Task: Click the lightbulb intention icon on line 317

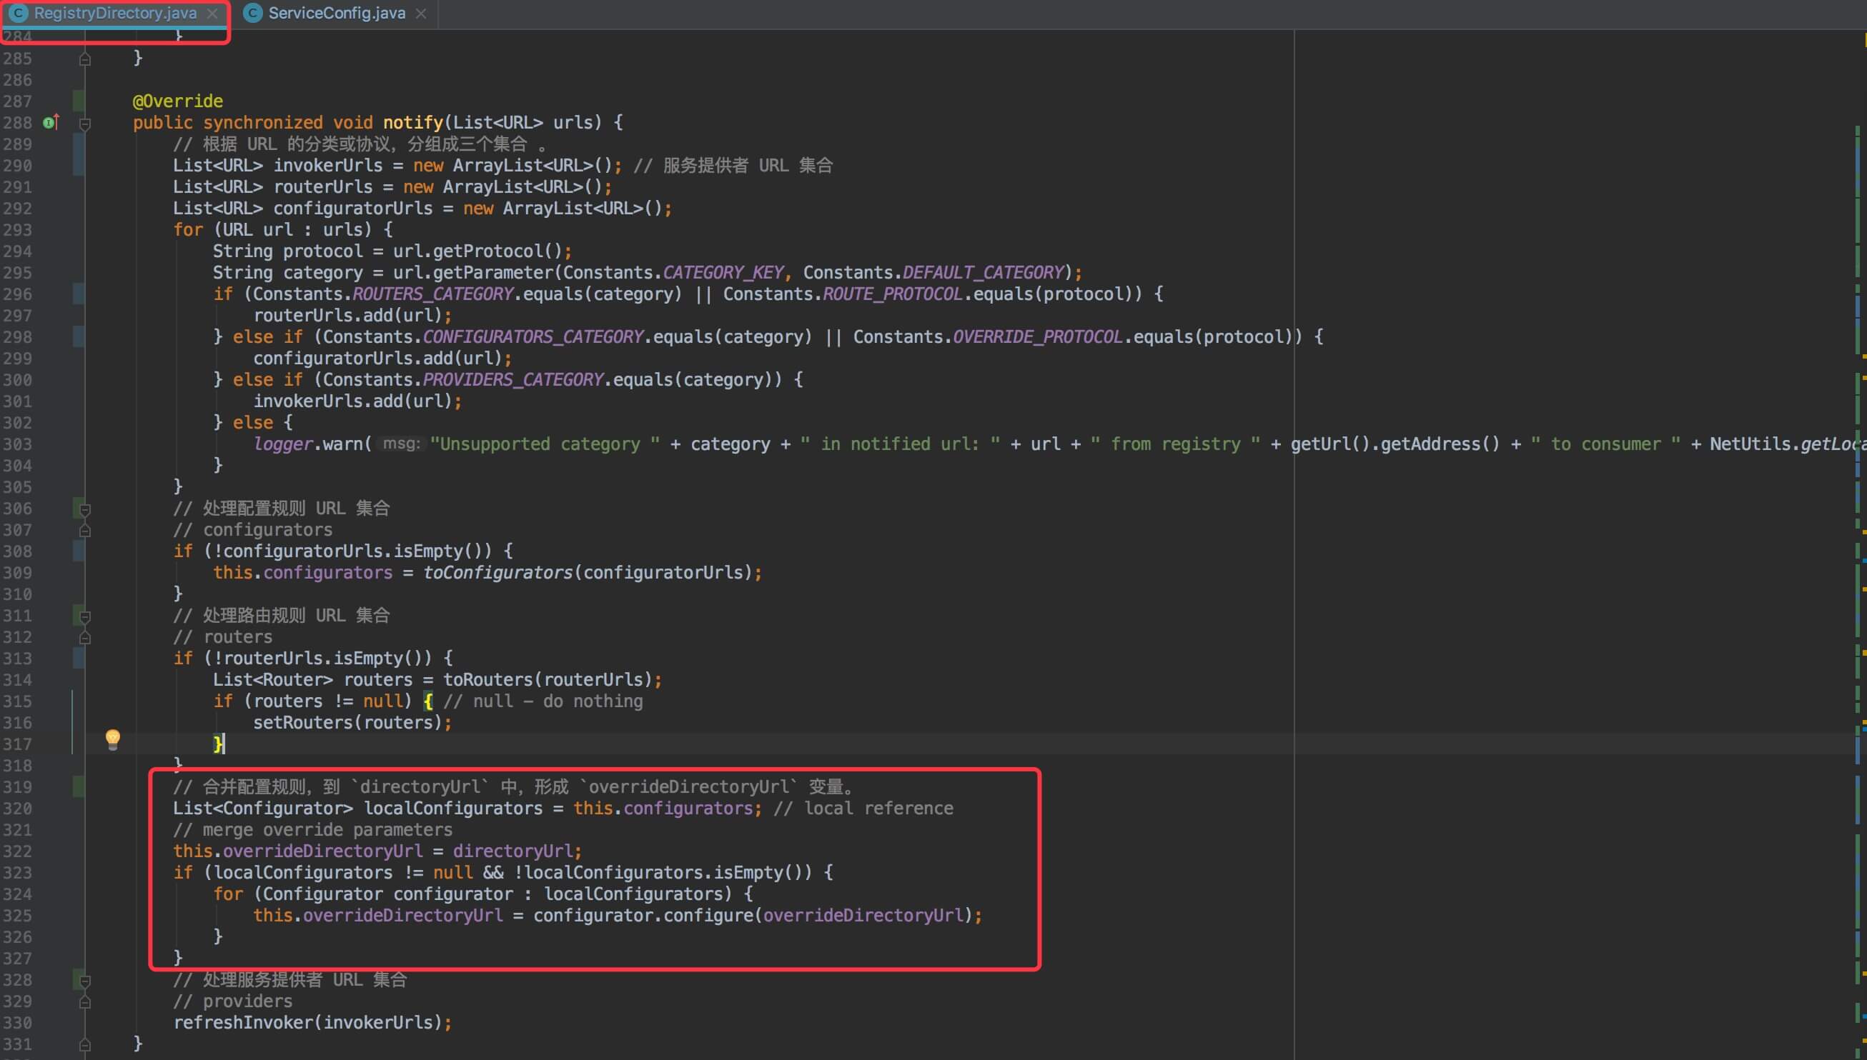Action: (x=112, y=739)
